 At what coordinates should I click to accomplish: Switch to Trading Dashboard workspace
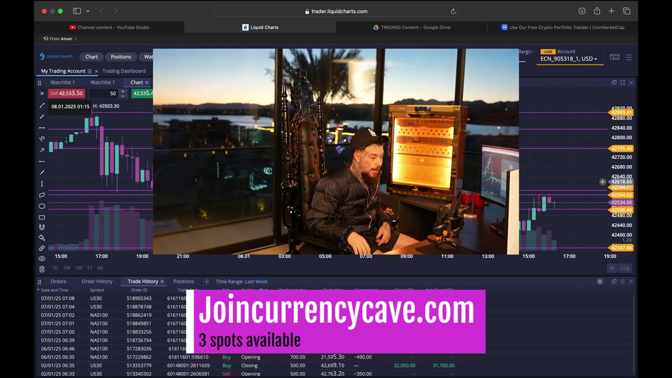[x=124, y=71]
